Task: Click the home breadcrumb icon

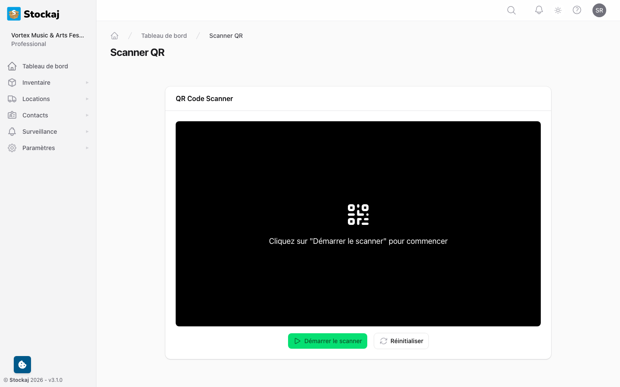Action: pos(114,35)
